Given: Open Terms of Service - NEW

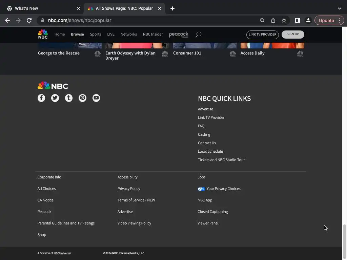Looking at the screenshot, I should point(136,200).
